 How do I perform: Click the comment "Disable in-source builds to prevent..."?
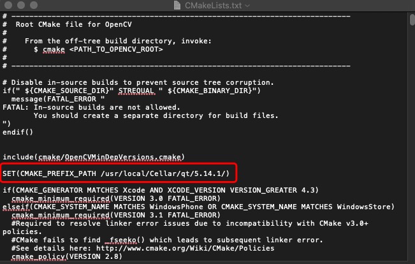pos(138,82)
